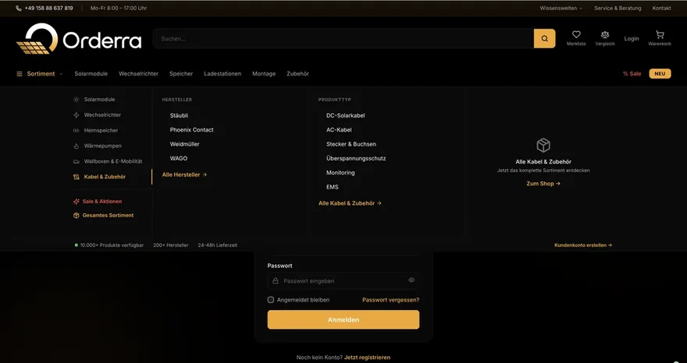Click the Login link
This screenshot has height=363, width=687.
632,38
